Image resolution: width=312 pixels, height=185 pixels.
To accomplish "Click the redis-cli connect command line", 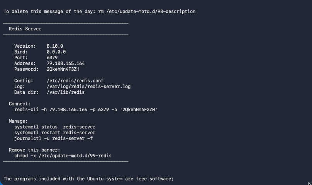I will point(86,110).
